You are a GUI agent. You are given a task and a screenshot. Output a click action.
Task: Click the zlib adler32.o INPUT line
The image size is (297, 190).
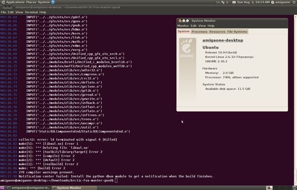64,70
